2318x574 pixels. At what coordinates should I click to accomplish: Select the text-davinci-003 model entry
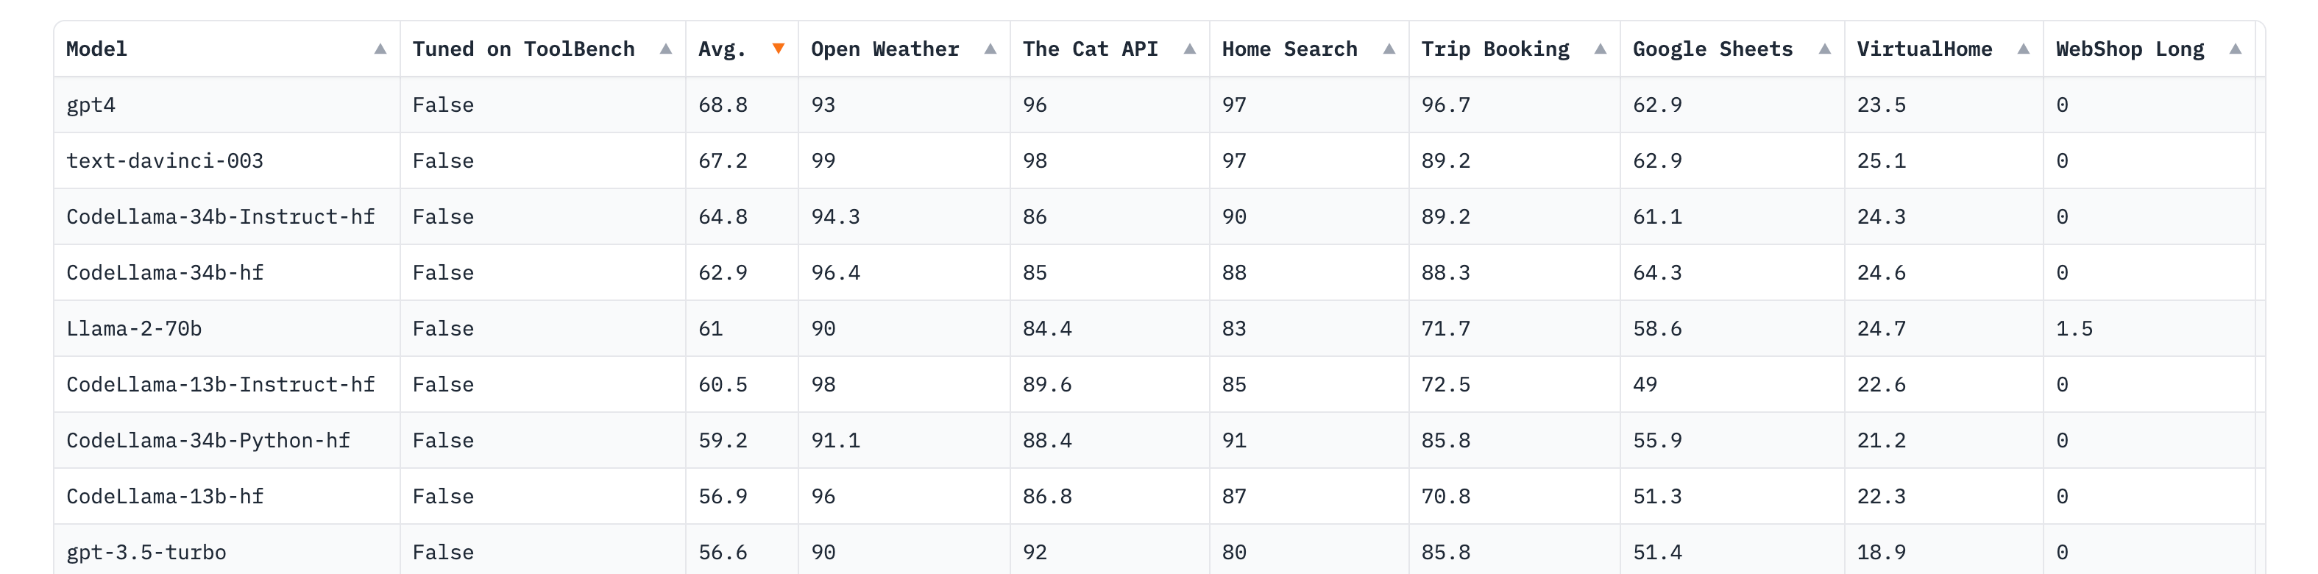tap(165, 161)
